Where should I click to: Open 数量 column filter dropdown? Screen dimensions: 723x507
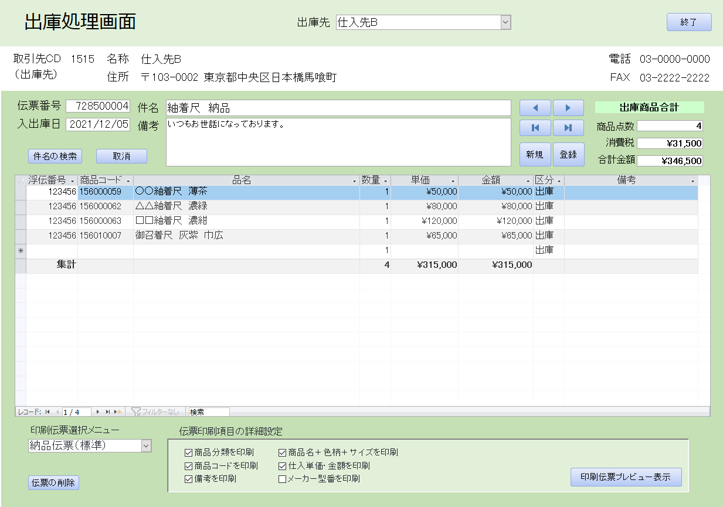tap(385, 181)
